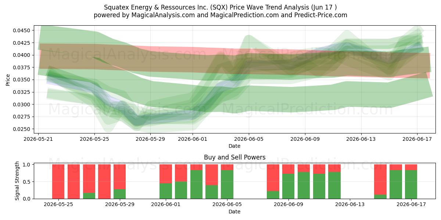Viewport: 441px width, 220px height.
Task: Click the 0.5 signal strength tick label
Action: (28, 182)
